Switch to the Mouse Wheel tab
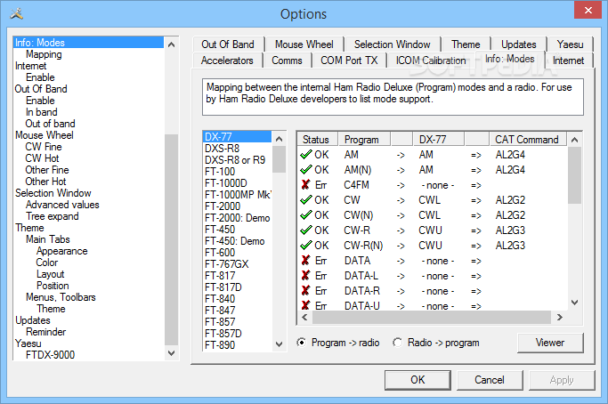608x404 pixels. point(304,44)
